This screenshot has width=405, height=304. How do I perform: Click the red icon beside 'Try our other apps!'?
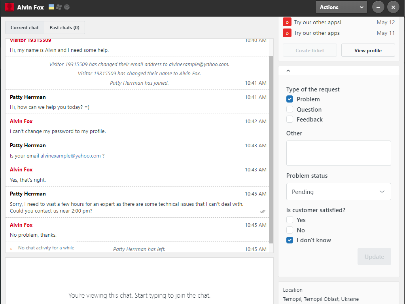tap(288, 23)
